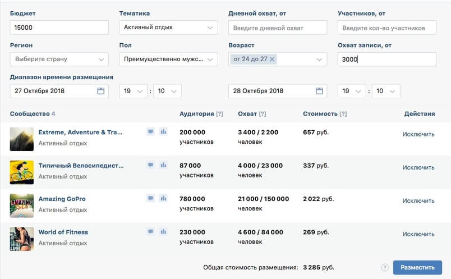Exclude Extreme, Adventure & Tra... community
The height and width of the screenshot is (279, 451).
418,135
